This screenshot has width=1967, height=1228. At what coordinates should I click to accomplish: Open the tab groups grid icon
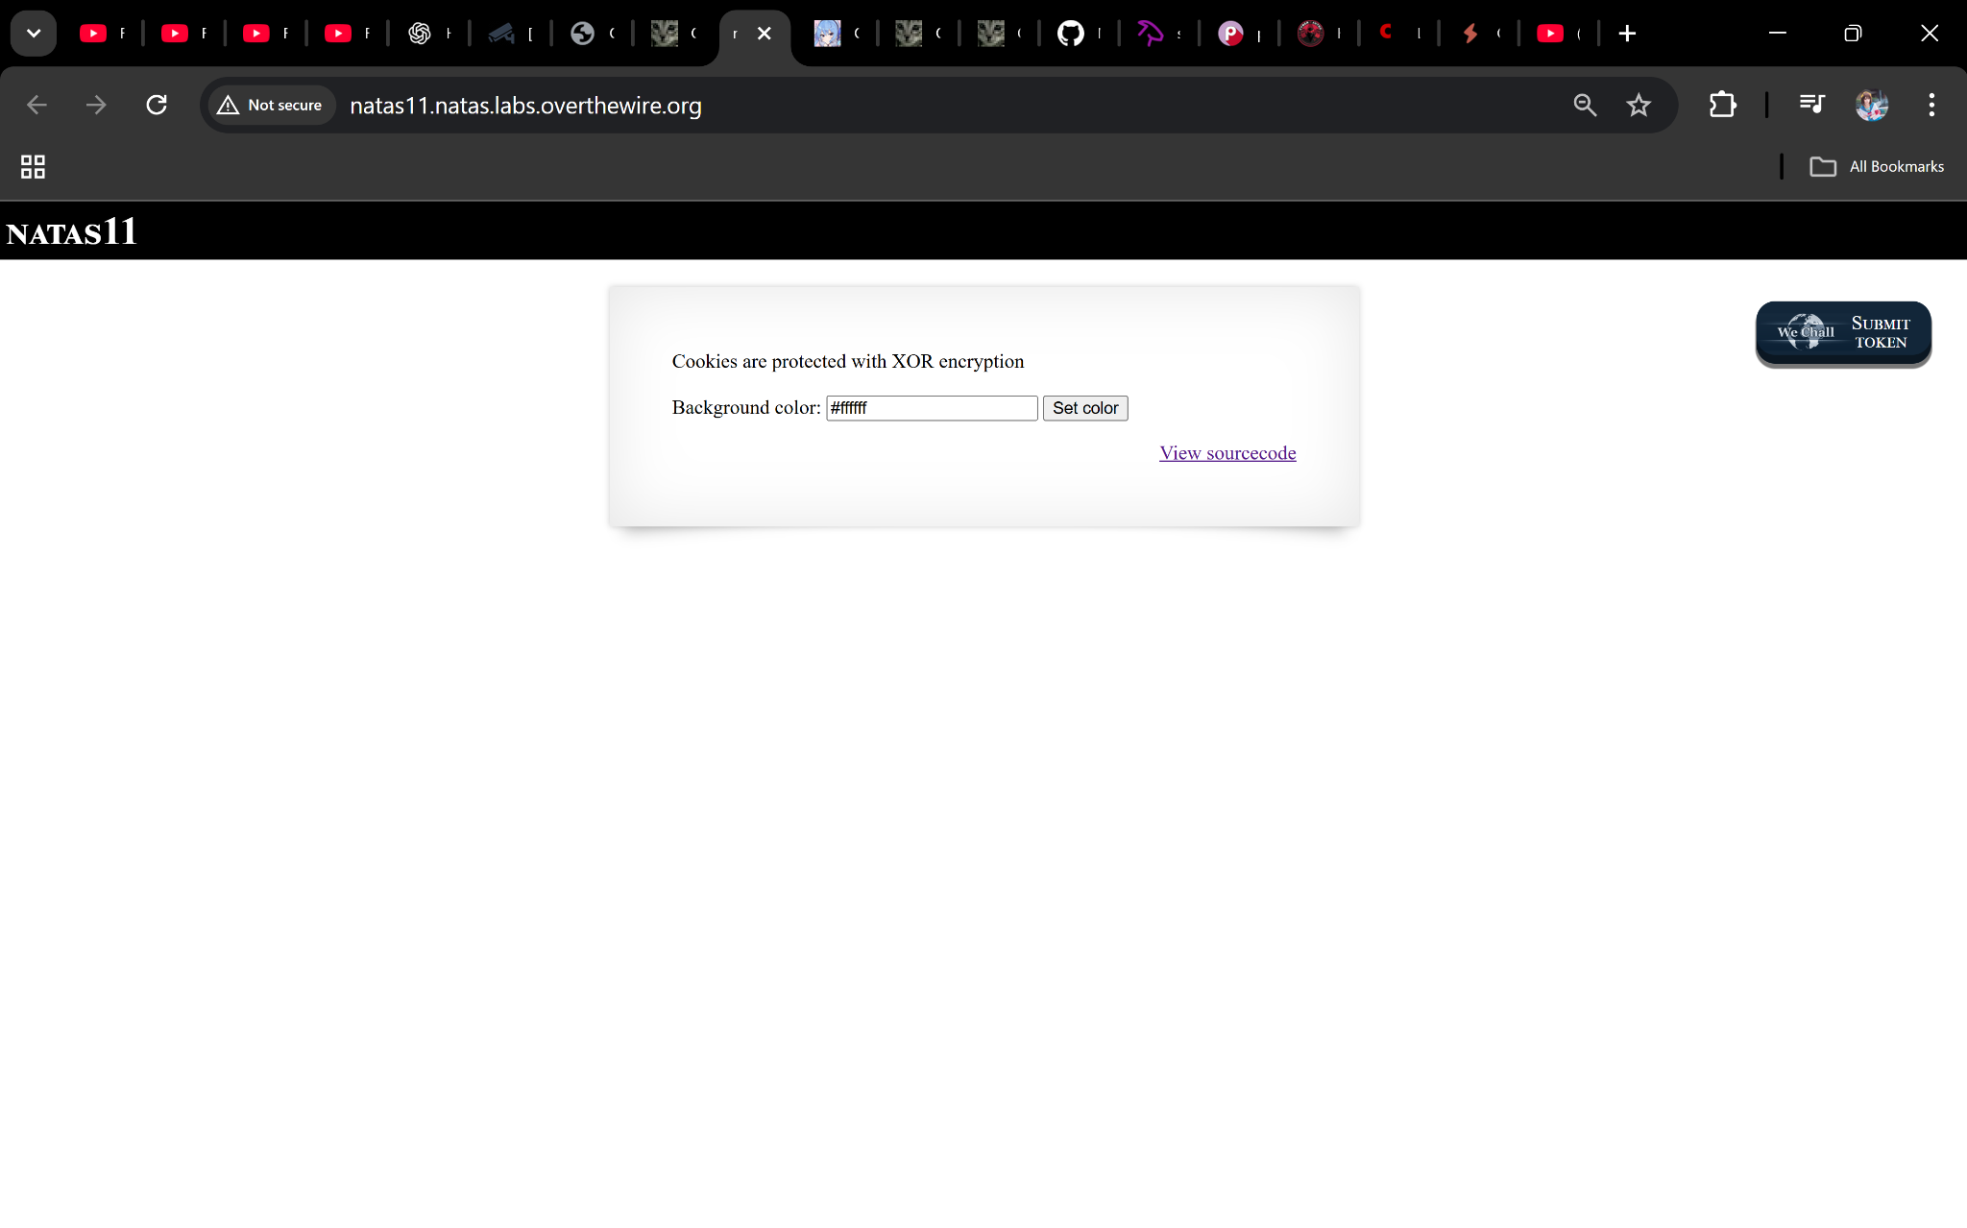[33, 167]
